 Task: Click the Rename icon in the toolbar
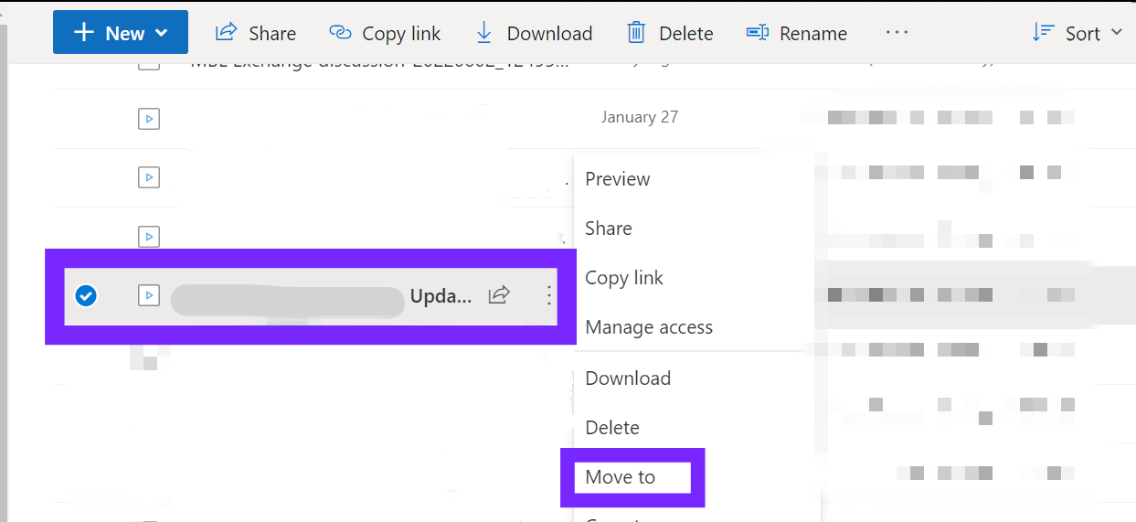757,33
